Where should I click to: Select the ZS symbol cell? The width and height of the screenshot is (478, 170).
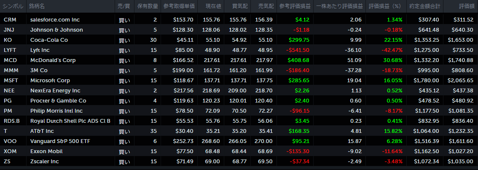[7, 161]
